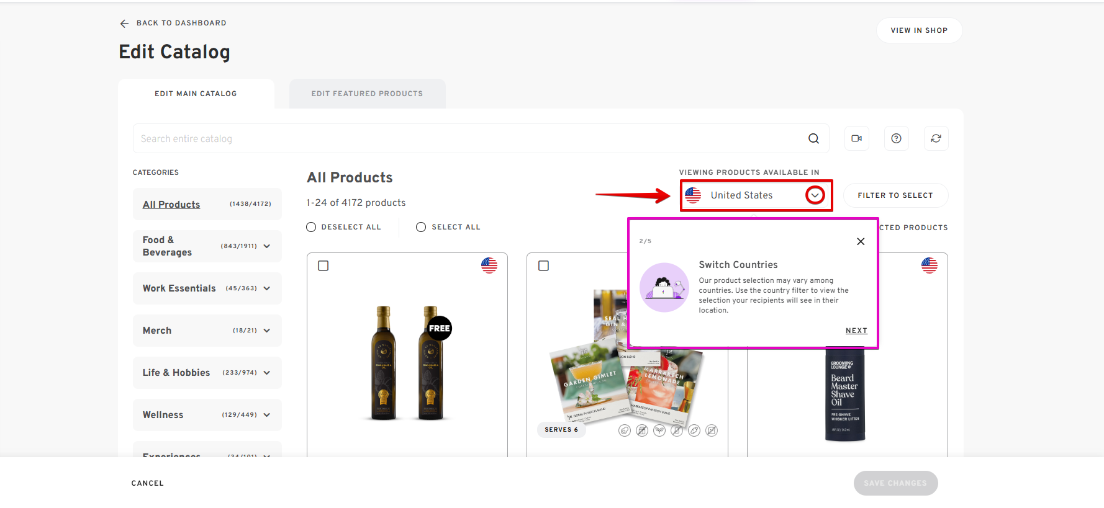The width and height of the screenshot is (1104, 508).
Task: Click US flag on olive oil product
Action: click(x=489, y=265)
